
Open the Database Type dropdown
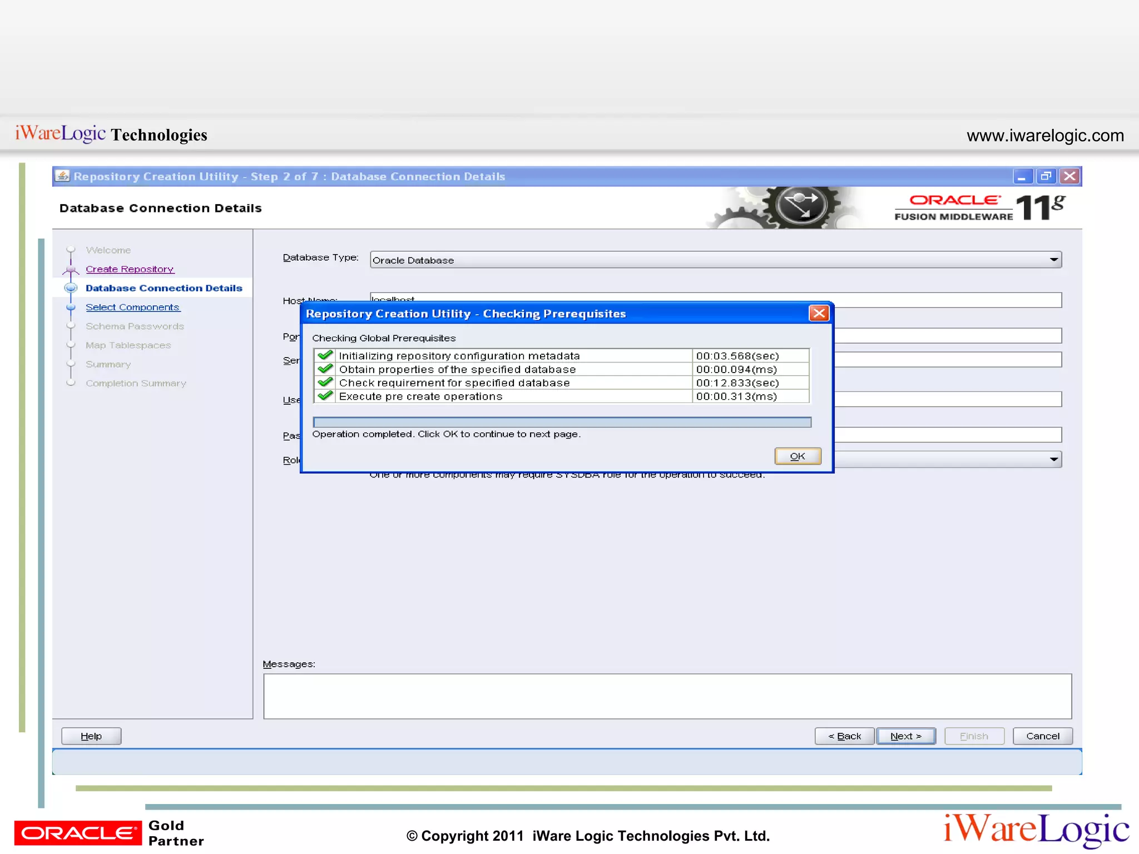coord(1053,260)
